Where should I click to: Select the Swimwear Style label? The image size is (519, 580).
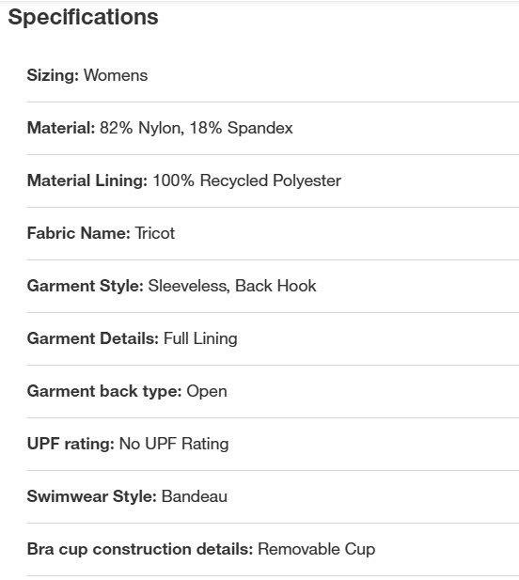(92, 497)
